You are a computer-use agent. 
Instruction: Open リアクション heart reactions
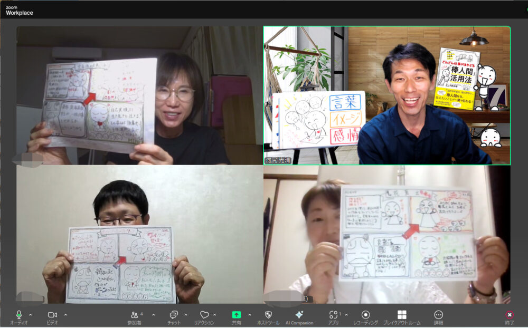pyautogui.click(x=204, y=315)
